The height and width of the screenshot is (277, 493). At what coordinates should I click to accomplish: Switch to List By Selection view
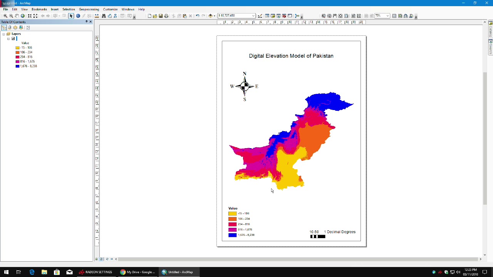(x=21, y=27)
